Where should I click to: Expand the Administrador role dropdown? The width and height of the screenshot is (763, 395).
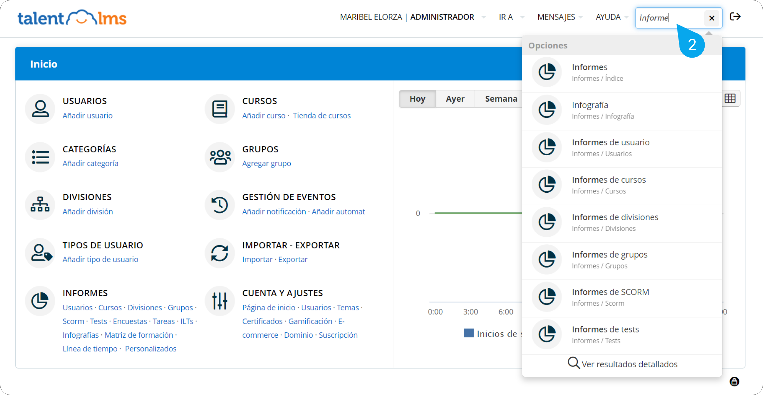pyautogui.click(x=483, y=17)
